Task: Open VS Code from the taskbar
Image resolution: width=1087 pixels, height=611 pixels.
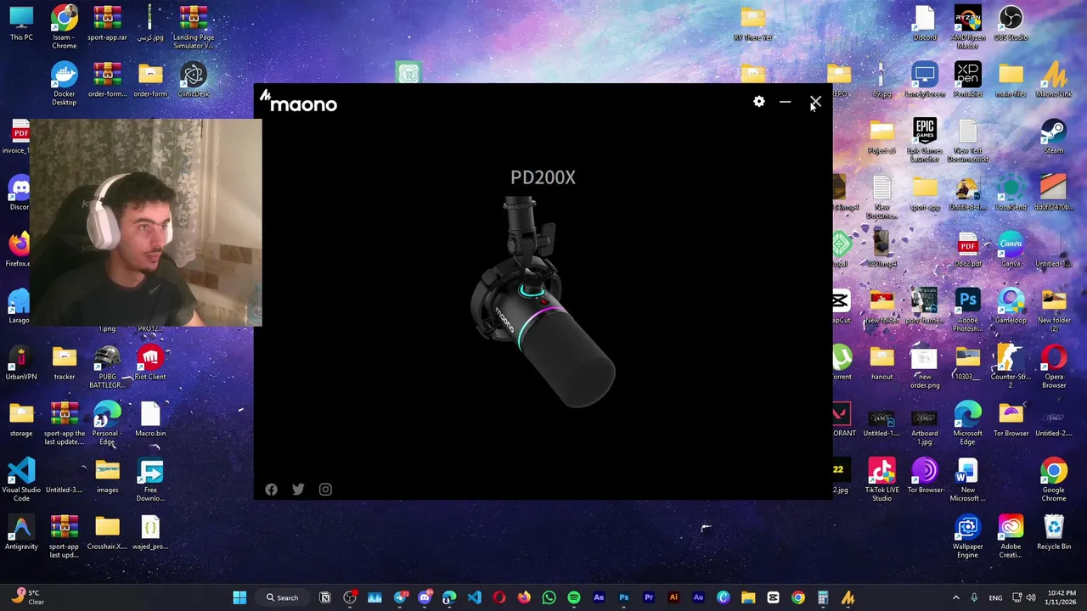Action: tap(474, 598)
